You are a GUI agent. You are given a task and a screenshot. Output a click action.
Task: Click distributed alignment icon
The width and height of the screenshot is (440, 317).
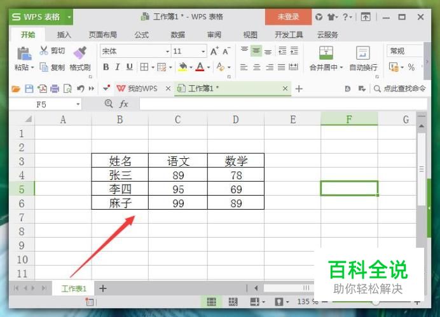click(294, 67)
